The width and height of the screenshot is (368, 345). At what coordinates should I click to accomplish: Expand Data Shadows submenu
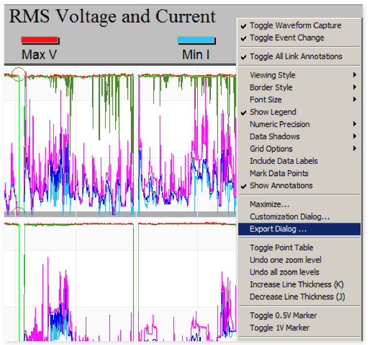299,136
